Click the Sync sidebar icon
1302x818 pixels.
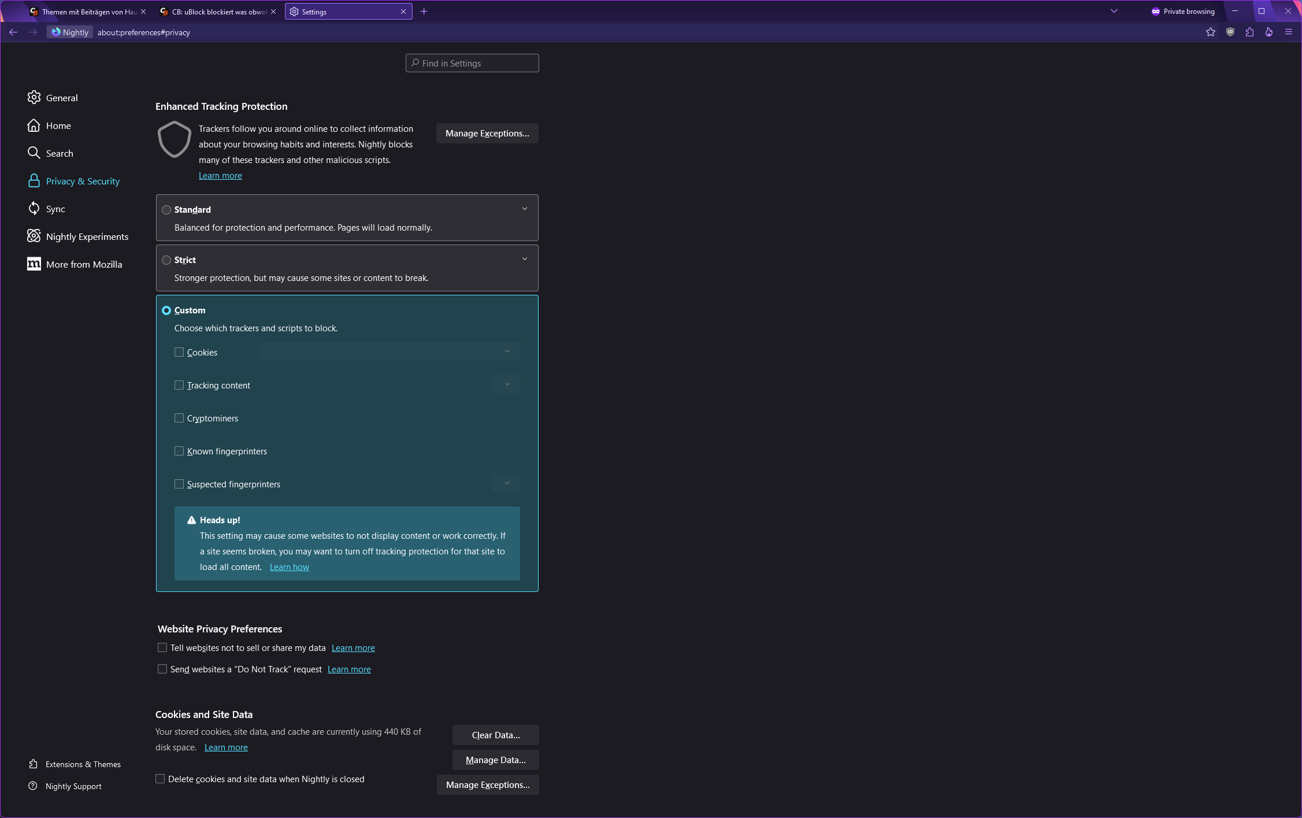tap(34, 209)
